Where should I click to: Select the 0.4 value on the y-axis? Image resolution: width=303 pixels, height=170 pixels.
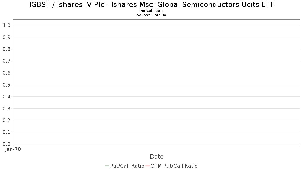6,97
